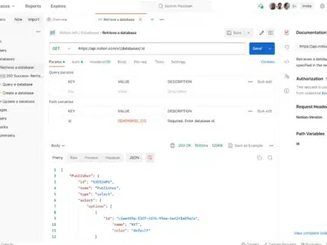Viewport: 327px width, 245px height.
Task: Click the pencil edit icon
Action: pyautogui.click(x=262, y=33)
